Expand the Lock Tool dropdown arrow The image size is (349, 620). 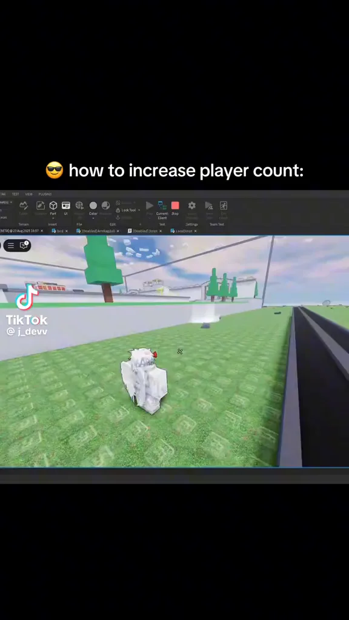pos(139,210)
